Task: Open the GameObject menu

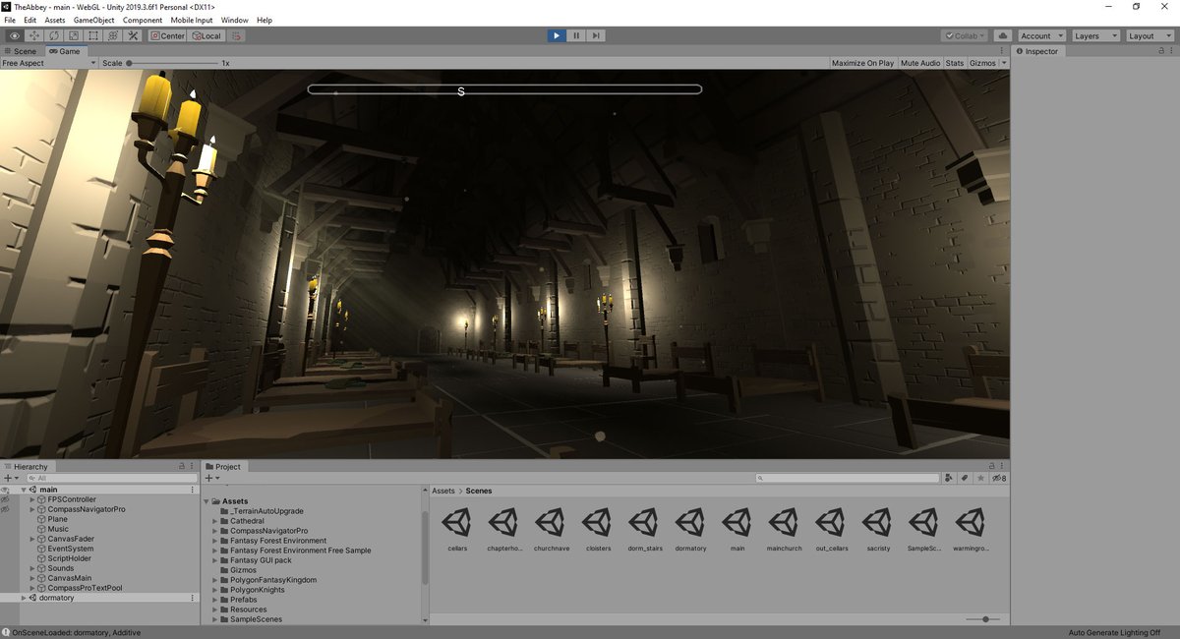Action: tap(94, 20)
